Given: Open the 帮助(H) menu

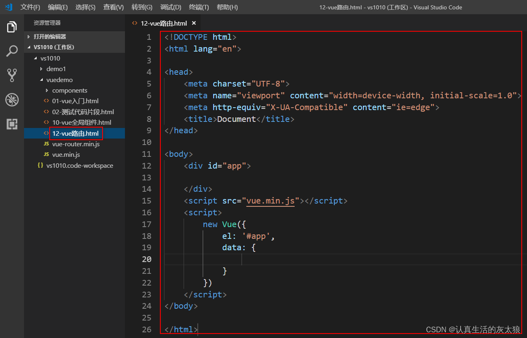Looking at the screenshot, I should (x=227, y=7).
